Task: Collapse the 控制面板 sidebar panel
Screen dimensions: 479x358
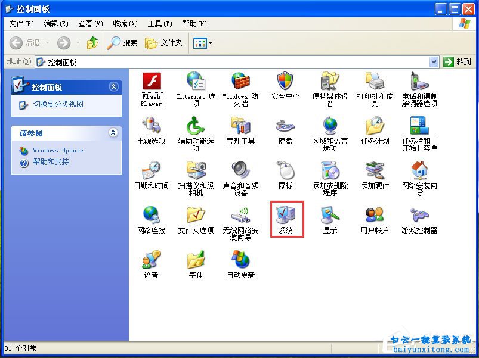Action: (113, 86)
